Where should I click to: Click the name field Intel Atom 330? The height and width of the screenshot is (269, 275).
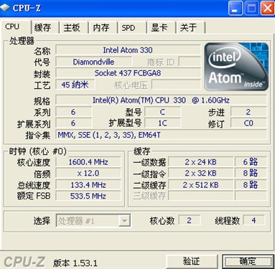128,50
